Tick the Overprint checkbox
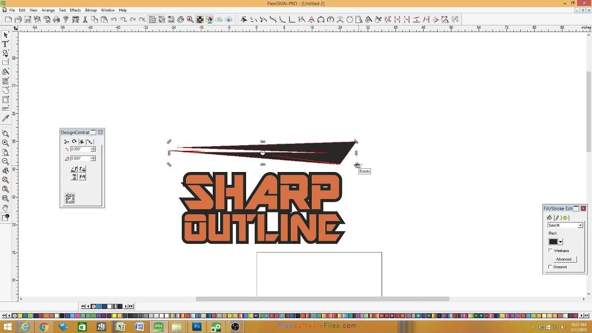592x333 pixels. coord(550,267)
